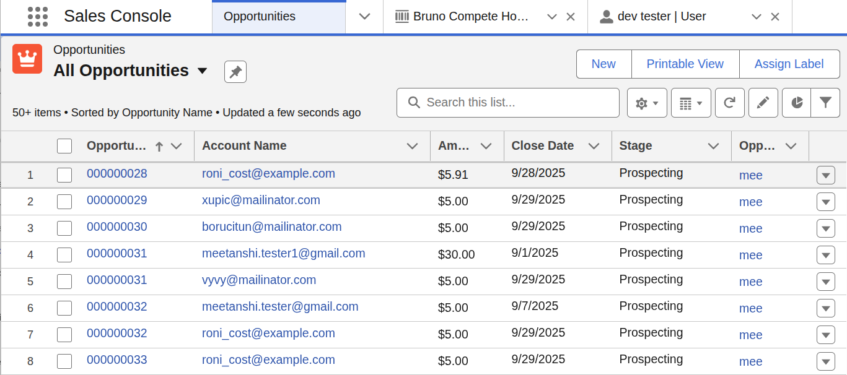
Task: Refresh the opportunities list
Action: click(x=730, y=103)
